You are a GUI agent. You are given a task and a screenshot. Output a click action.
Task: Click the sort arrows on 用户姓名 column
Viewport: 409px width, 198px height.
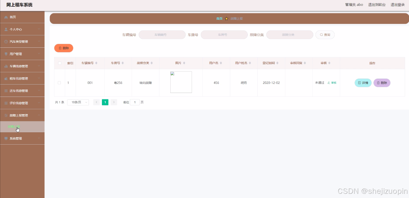click(250, 63)
